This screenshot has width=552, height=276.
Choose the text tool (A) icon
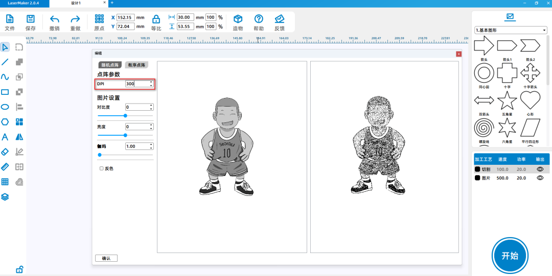(x=5, y=137)
